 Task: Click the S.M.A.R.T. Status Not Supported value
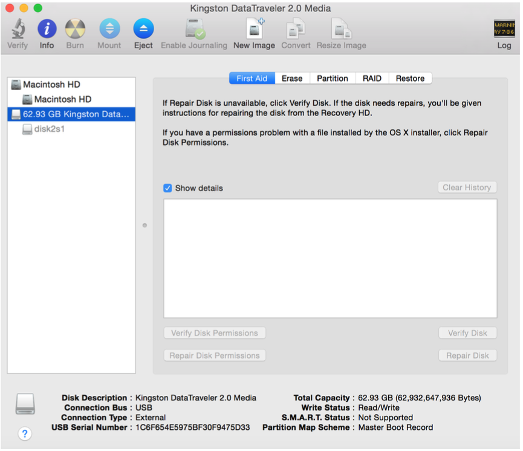(385, 418)
